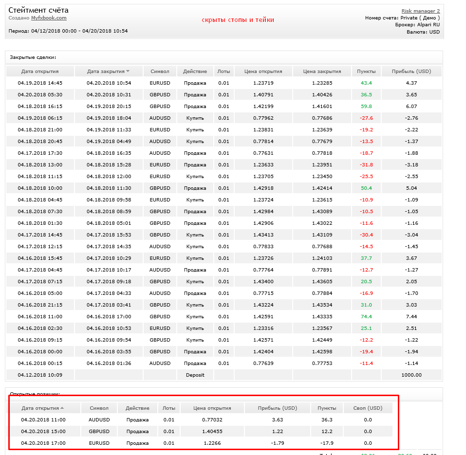Click the closed trades Действие column header

tap(195, 71)
